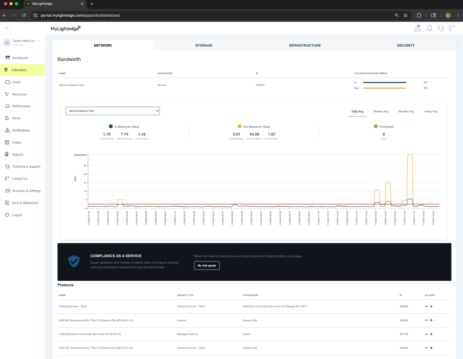Click the Dashboard grid icon in the sidebar
The width and height of the screenshot is (463, 359).
tap(8, 58)
